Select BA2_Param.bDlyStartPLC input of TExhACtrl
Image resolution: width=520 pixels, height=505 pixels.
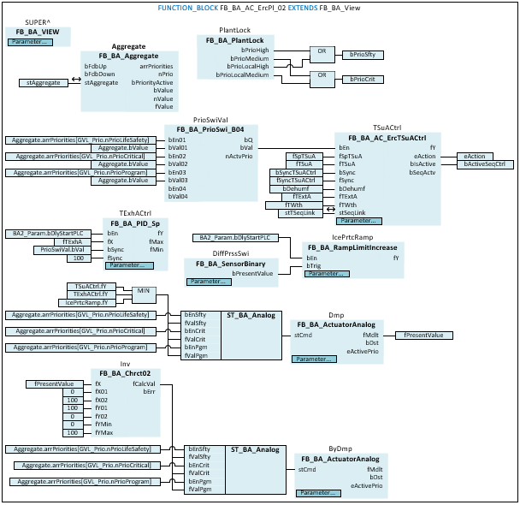[48, 234]
